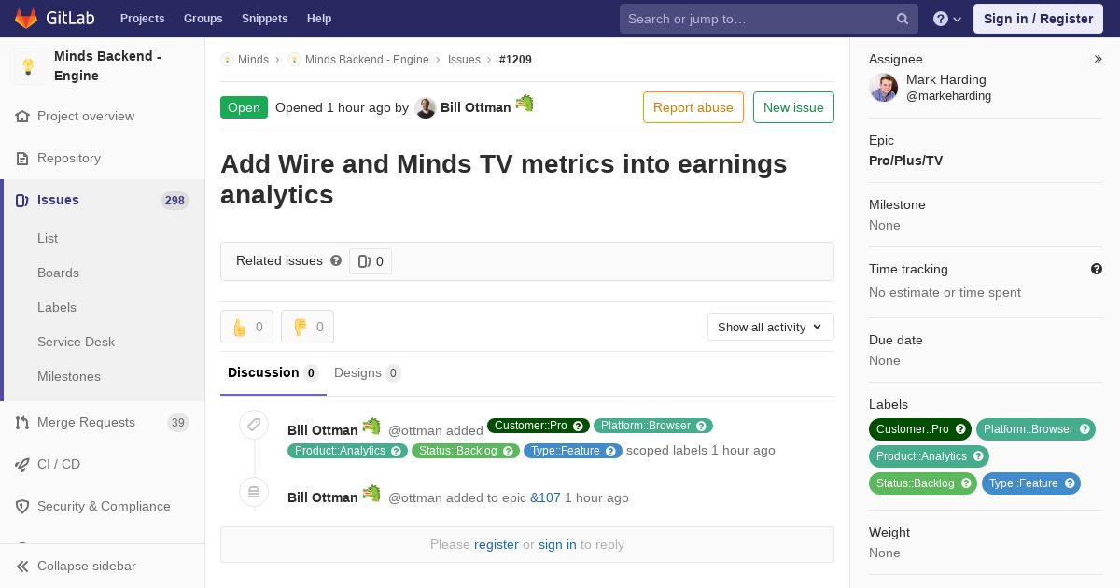This screenshot has width=1120, height=588.
Task: Click the Merge Requests 39 count badge
Action: (177, 423)
